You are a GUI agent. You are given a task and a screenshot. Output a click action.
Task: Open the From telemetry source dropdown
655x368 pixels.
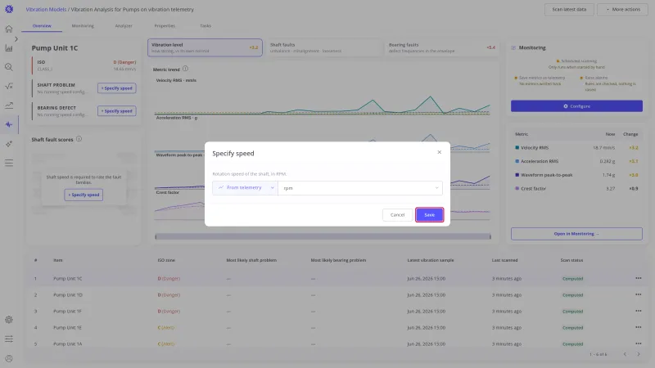(245, 188)
